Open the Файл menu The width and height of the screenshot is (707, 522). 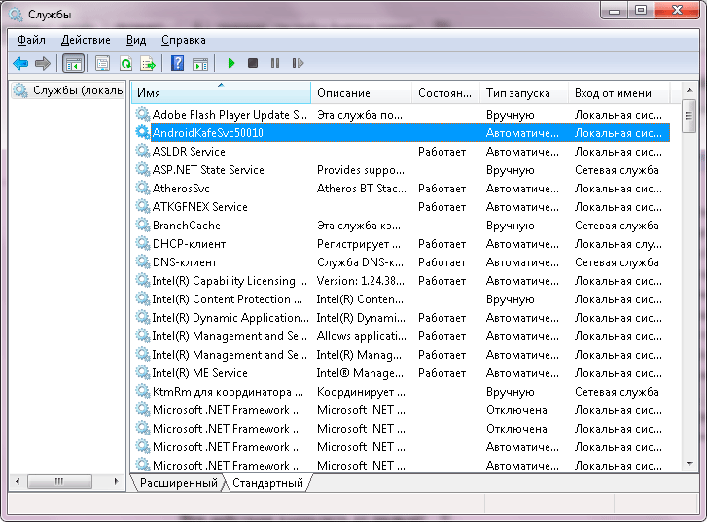pos(31,40)
